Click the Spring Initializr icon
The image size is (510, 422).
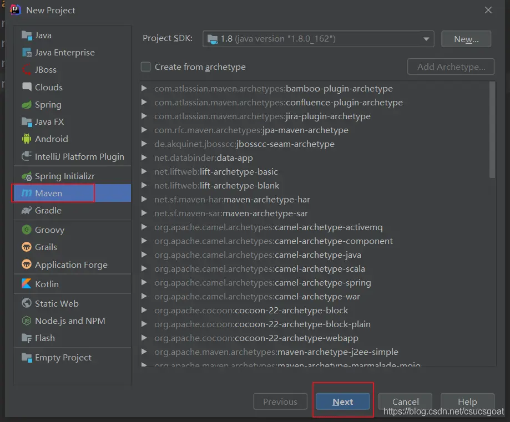pyautogui.click(x=27, y=176)
